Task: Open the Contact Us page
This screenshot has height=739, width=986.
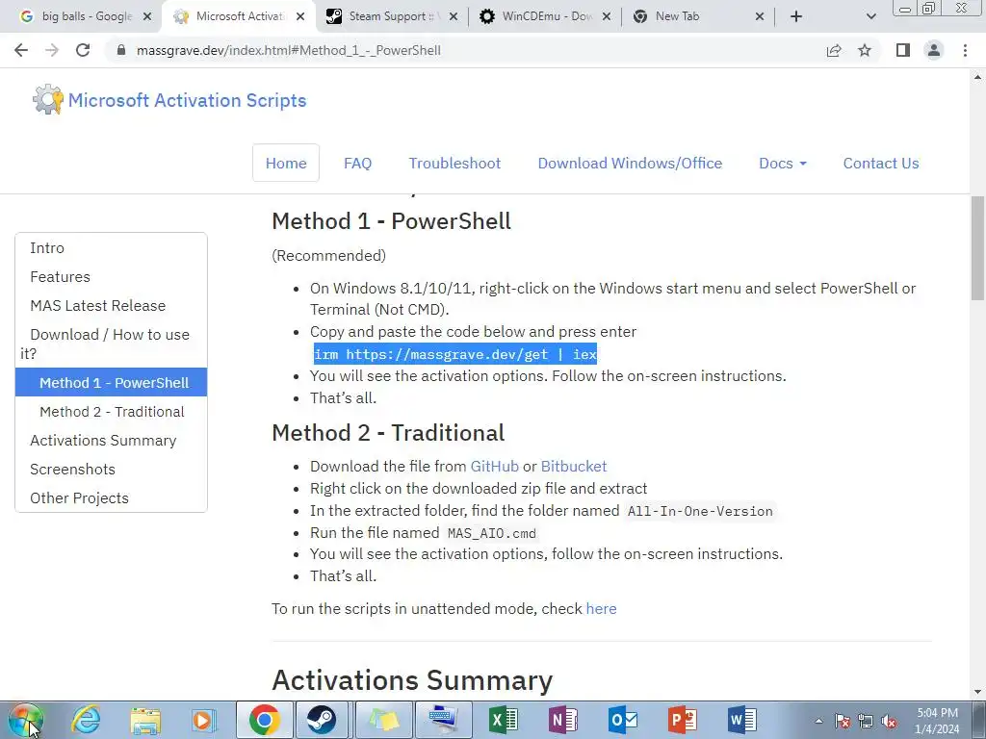Action: pyautogui.click(x=881, y=163)
